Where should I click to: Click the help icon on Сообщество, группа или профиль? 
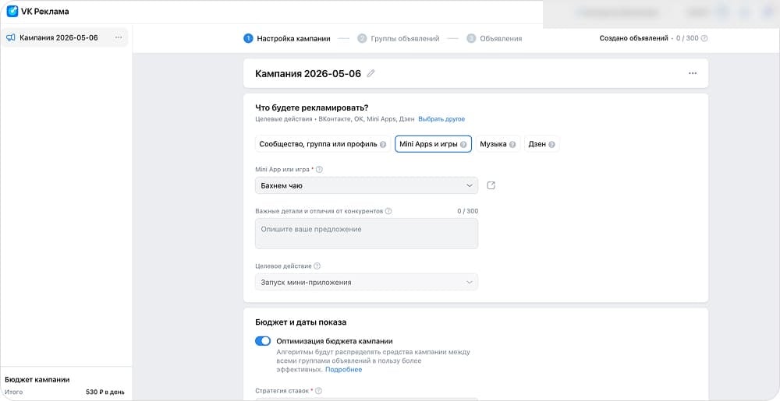coord(383,144)
